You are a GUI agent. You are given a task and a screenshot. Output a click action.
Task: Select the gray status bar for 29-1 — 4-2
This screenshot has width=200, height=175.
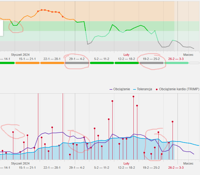click(x=77, y=63)
